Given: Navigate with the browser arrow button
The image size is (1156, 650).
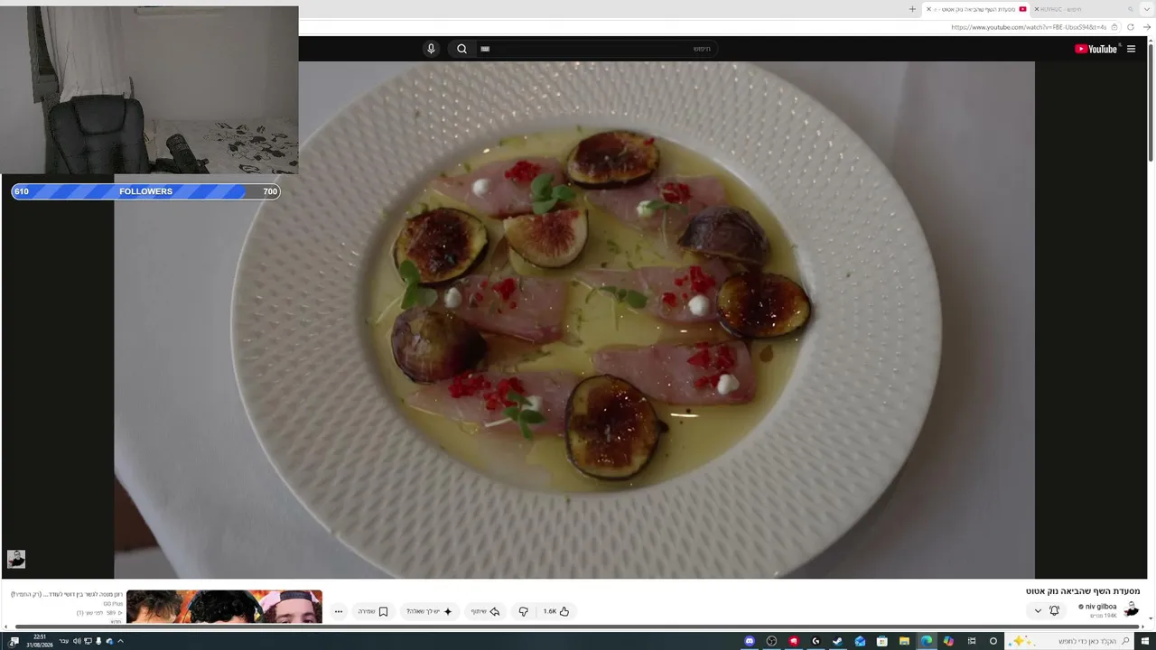Looking at the screenshot, I should (x=1147, y=27).
